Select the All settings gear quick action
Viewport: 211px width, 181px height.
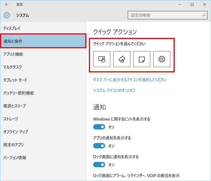click(162, 59)
